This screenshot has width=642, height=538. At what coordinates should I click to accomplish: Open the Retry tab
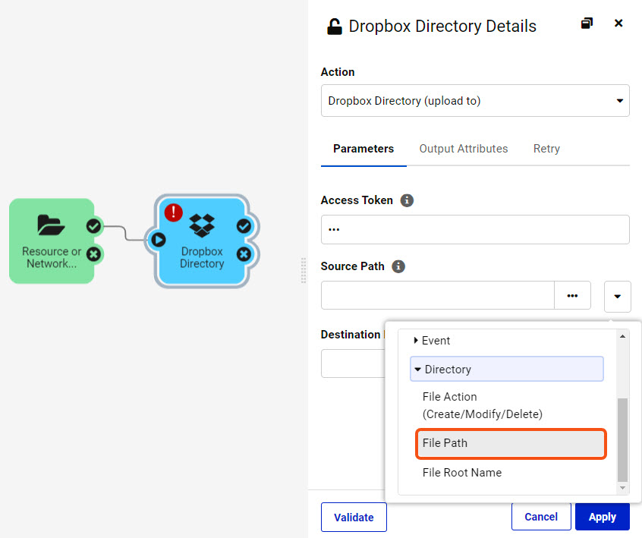point(546,149)
